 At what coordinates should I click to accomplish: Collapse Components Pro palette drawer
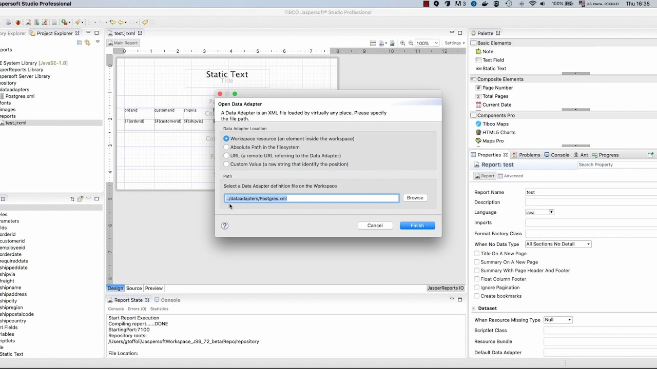(x=564, y=115)
